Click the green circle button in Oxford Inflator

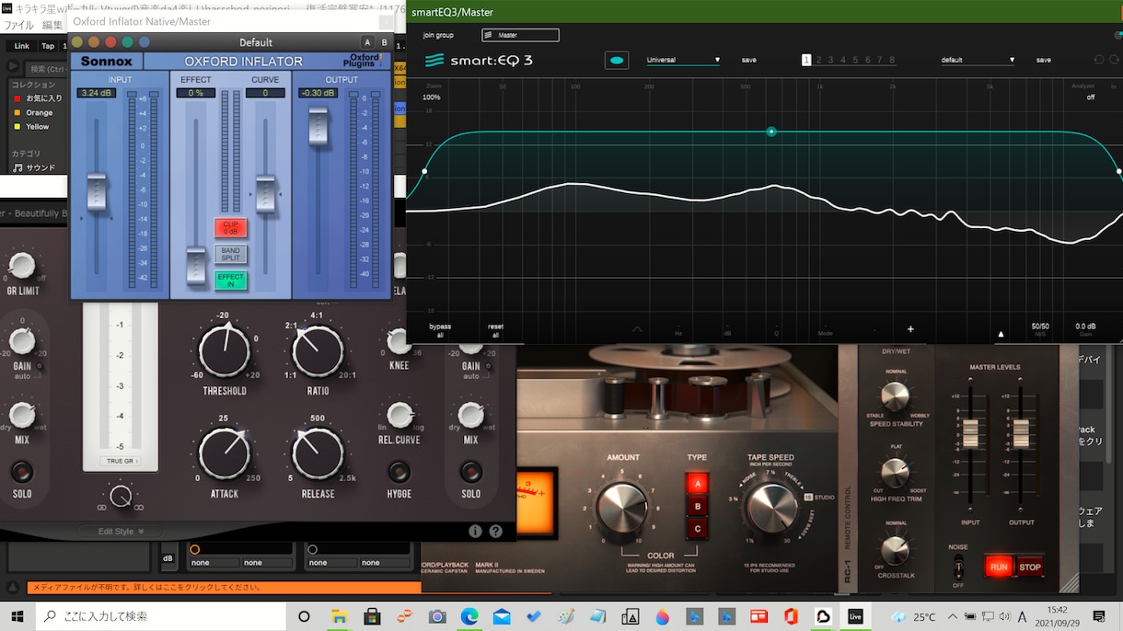coord(127,42)
